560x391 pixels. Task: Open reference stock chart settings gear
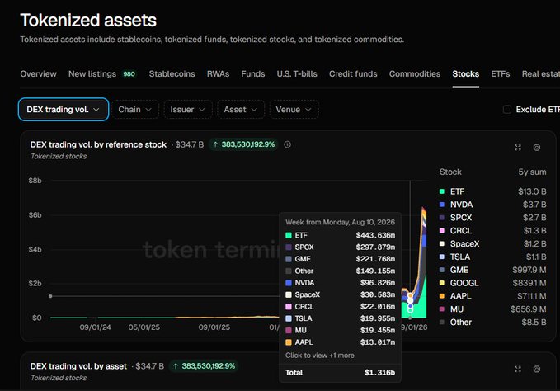tap(536, 148)
